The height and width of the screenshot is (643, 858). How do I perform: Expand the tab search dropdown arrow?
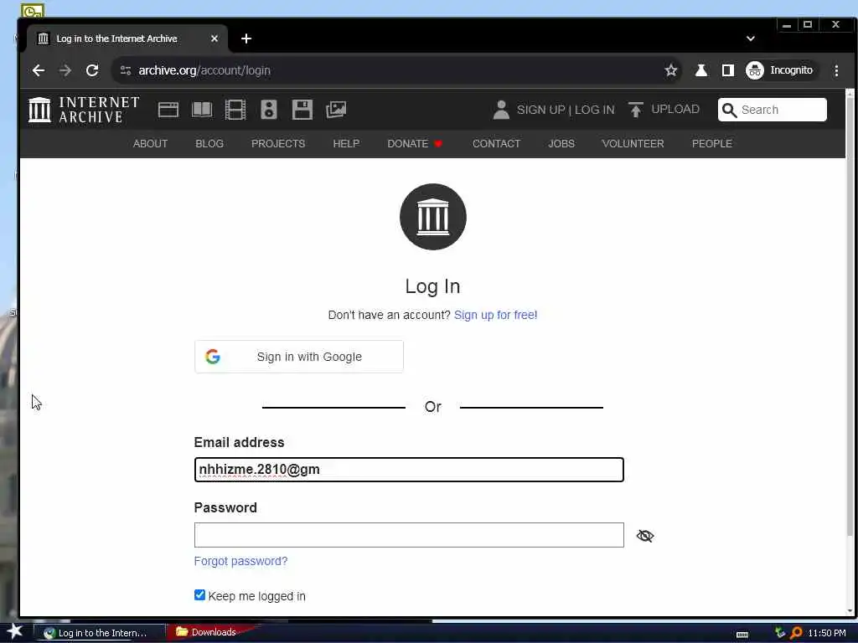[x=750, y=39]
